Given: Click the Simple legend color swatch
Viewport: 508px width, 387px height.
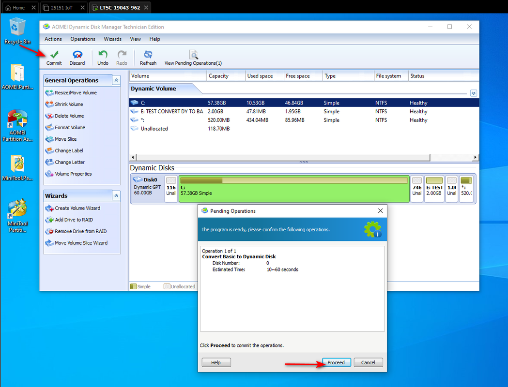Looking at the screenshot, I should coord(133,286).
